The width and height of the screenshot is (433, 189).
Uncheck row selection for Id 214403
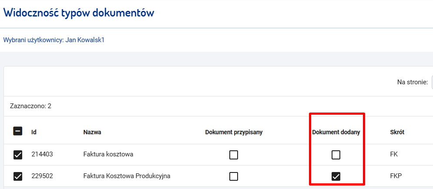coord(18,155)
